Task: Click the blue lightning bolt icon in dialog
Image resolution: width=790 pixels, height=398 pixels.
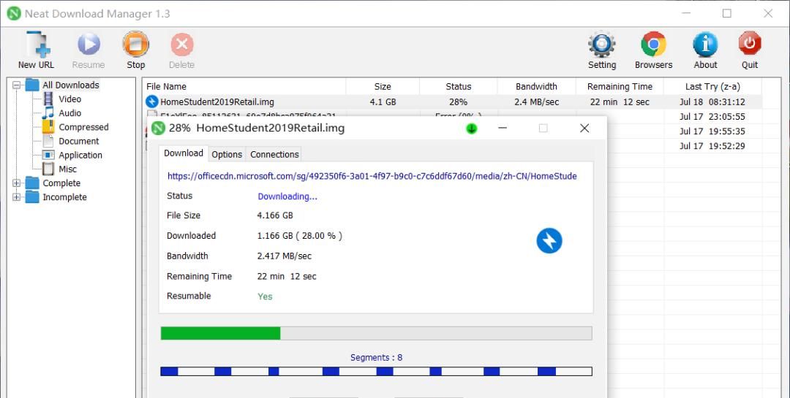Action: [x=549, y=240]
